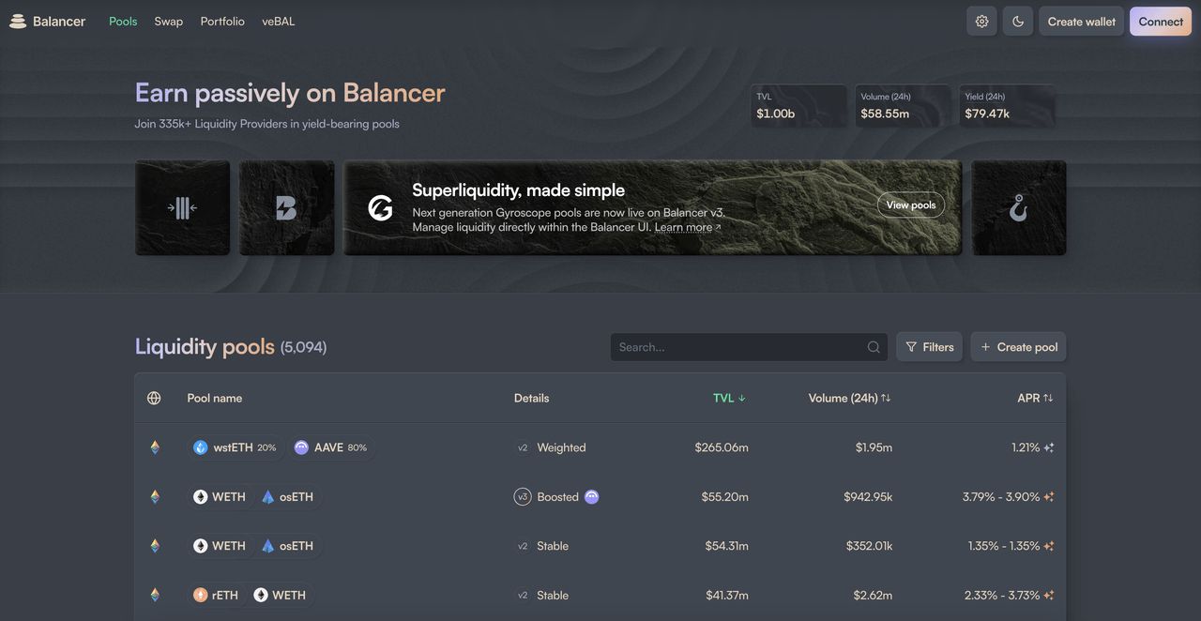Click the $1.95m volume value
The image size is (1201, 621).
[874, 447]
